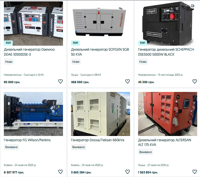200x177 pixels.
Task: Save SCHEPPACH DSE5500 listing with heart icon
Action: (195, 81)
